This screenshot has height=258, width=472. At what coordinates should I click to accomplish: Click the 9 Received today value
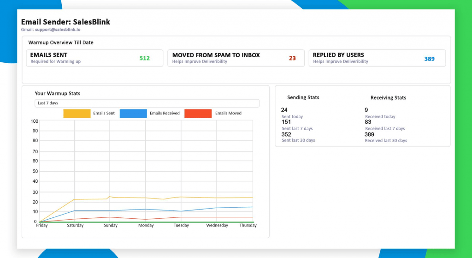[x=366, y=110]
